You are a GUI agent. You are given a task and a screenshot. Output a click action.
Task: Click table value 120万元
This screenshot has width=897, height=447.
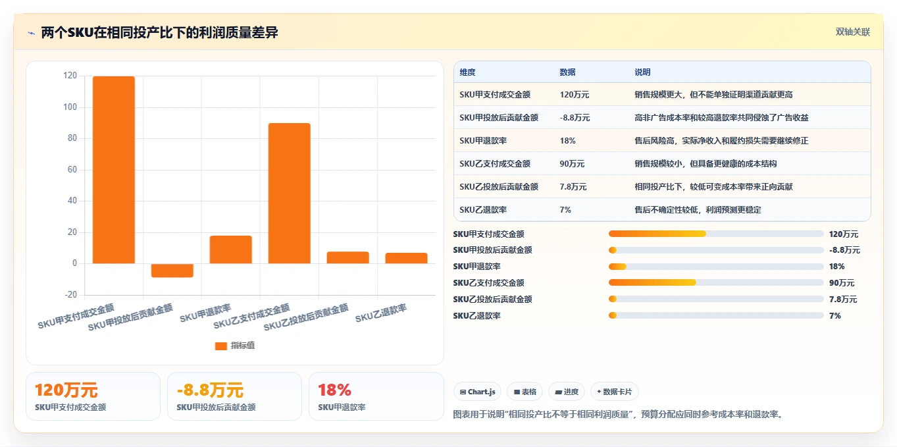pyautogui.click(x=575, y=95)
